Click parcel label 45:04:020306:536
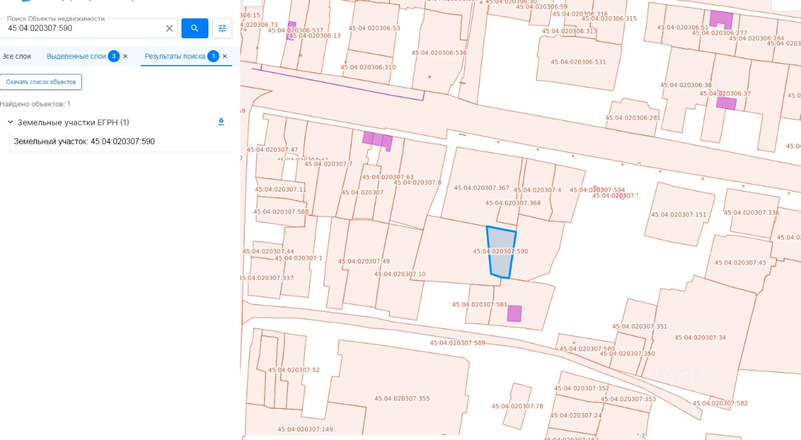Viewport: 801px width, 440px height. (x=439, y=53)
